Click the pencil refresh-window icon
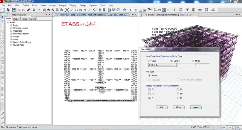Screen dimensions: 242x130 (28, 10)
